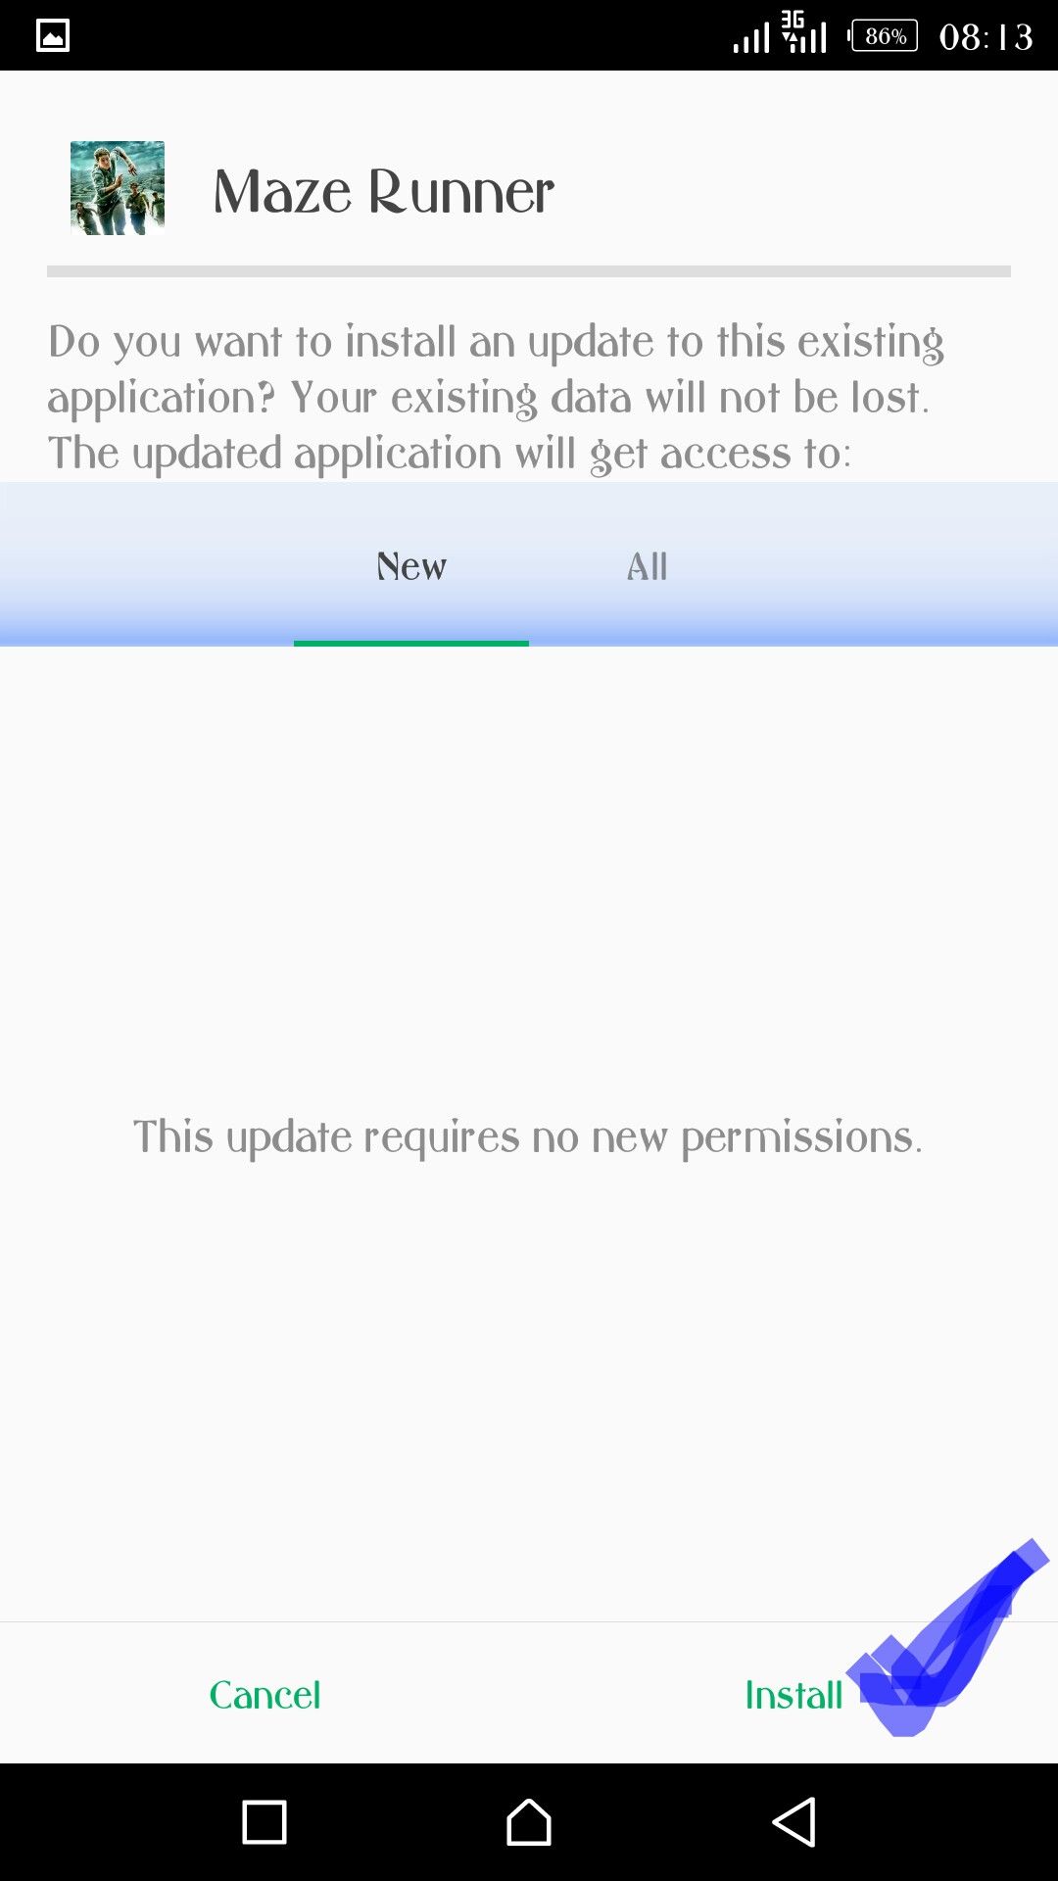
Task: Switch to the New permissions tab
Action: (411, 566)
